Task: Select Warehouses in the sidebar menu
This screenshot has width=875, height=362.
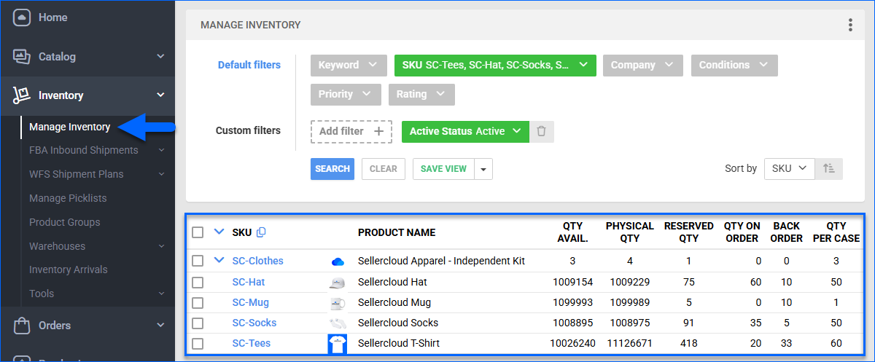Action: (x=57, y=246)
